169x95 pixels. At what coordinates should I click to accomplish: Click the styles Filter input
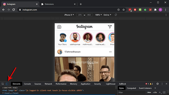pos(132,92)
